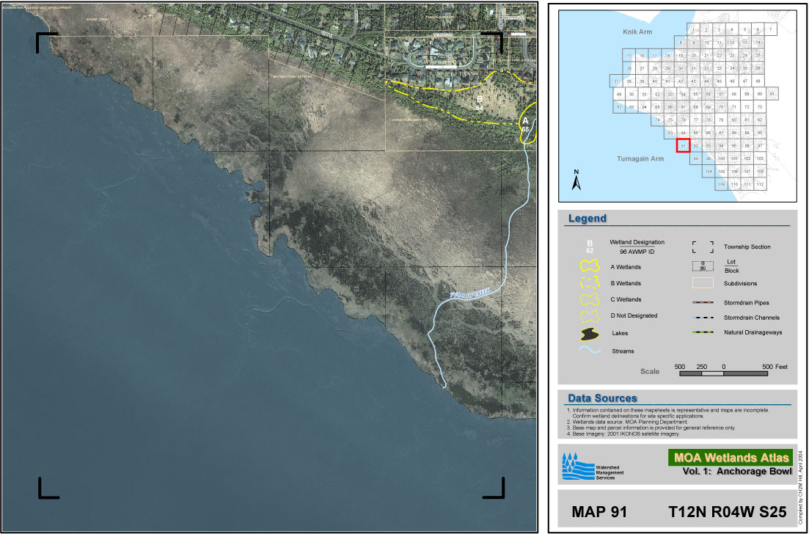Click the Legend heading
This screenshot has width=809, height=534.
click(x=587, y=219)
